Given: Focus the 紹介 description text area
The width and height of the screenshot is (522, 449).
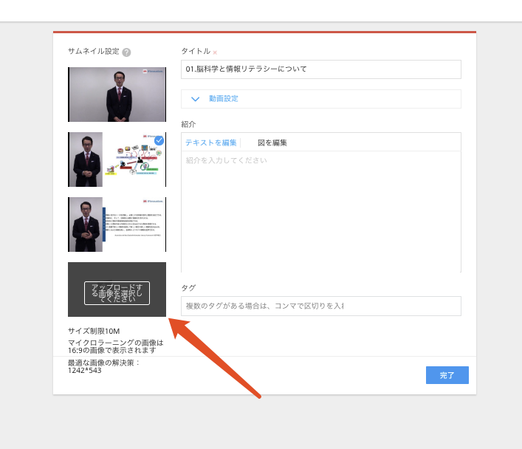Looking at the screenshot, I should (x=320, y=212).
